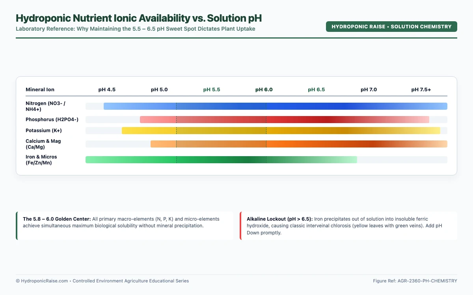Click the green pH 6.5 column header
Image resolution: width=473 pixels, height=295 pixels.
tap(317, 90)
